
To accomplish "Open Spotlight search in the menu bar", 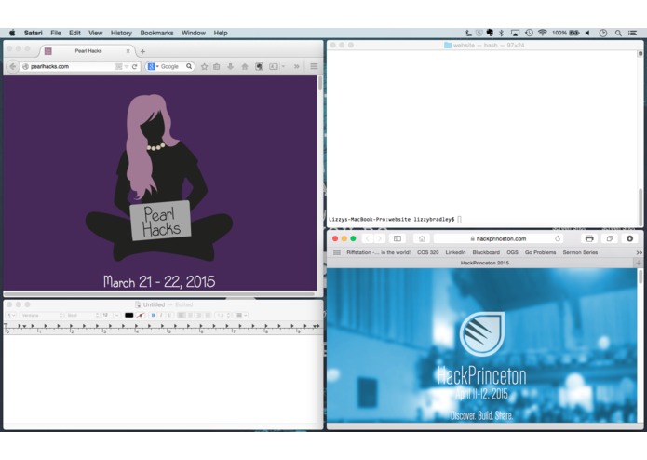I will tap(618, 33).
